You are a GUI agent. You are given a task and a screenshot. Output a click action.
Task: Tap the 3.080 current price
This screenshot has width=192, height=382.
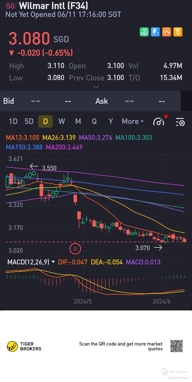pyautogui.click(x=29, y=39)
